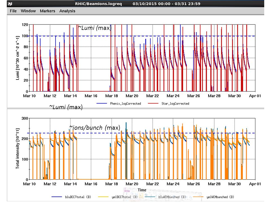Click the 20 tick on the Lumi axis
The image size is (271, 203).
coord(26,80)
